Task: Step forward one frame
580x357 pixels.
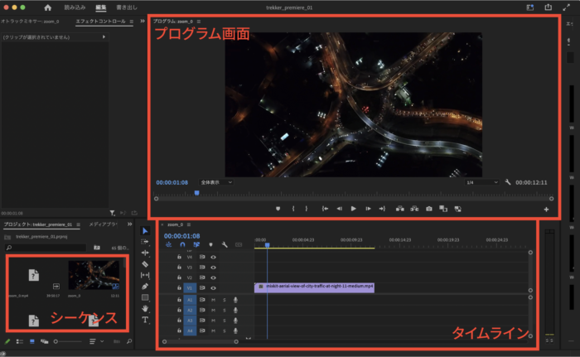Action: point(368,209)
